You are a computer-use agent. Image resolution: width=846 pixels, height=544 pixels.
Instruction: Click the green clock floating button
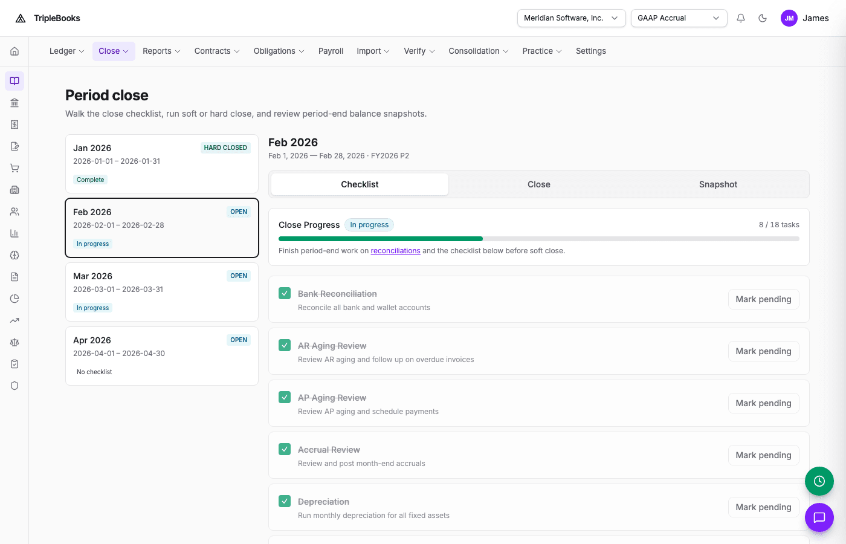click(819, 481)
